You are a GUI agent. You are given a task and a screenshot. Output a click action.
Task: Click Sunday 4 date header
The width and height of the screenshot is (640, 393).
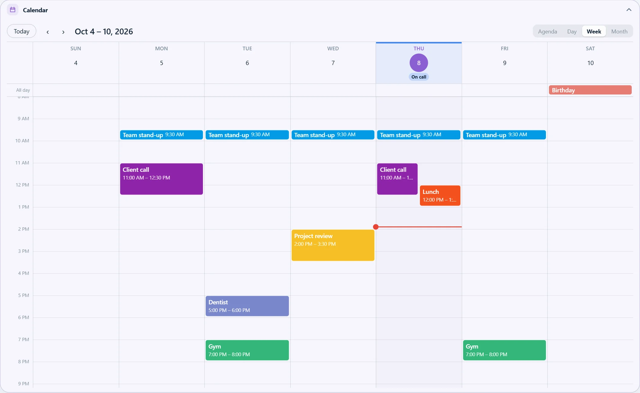(76, 63)
